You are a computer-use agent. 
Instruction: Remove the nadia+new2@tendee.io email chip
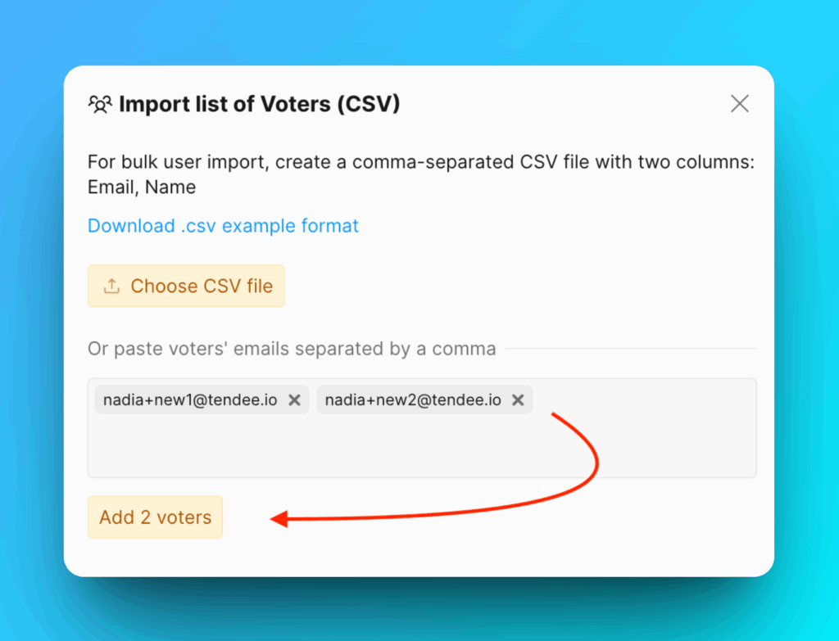[518, 400]
